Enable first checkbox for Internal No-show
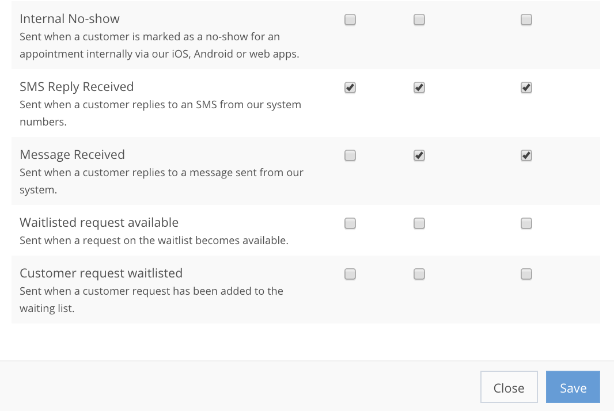The image size is (614, 411). (350, 20)
